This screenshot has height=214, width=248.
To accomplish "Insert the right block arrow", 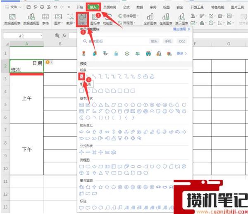I will pos(81,132).
